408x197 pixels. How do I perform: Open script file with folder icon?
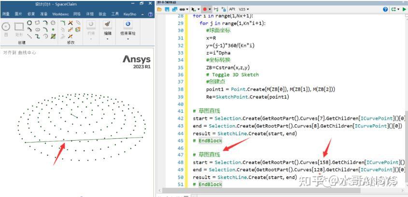(x=159, y=9)
